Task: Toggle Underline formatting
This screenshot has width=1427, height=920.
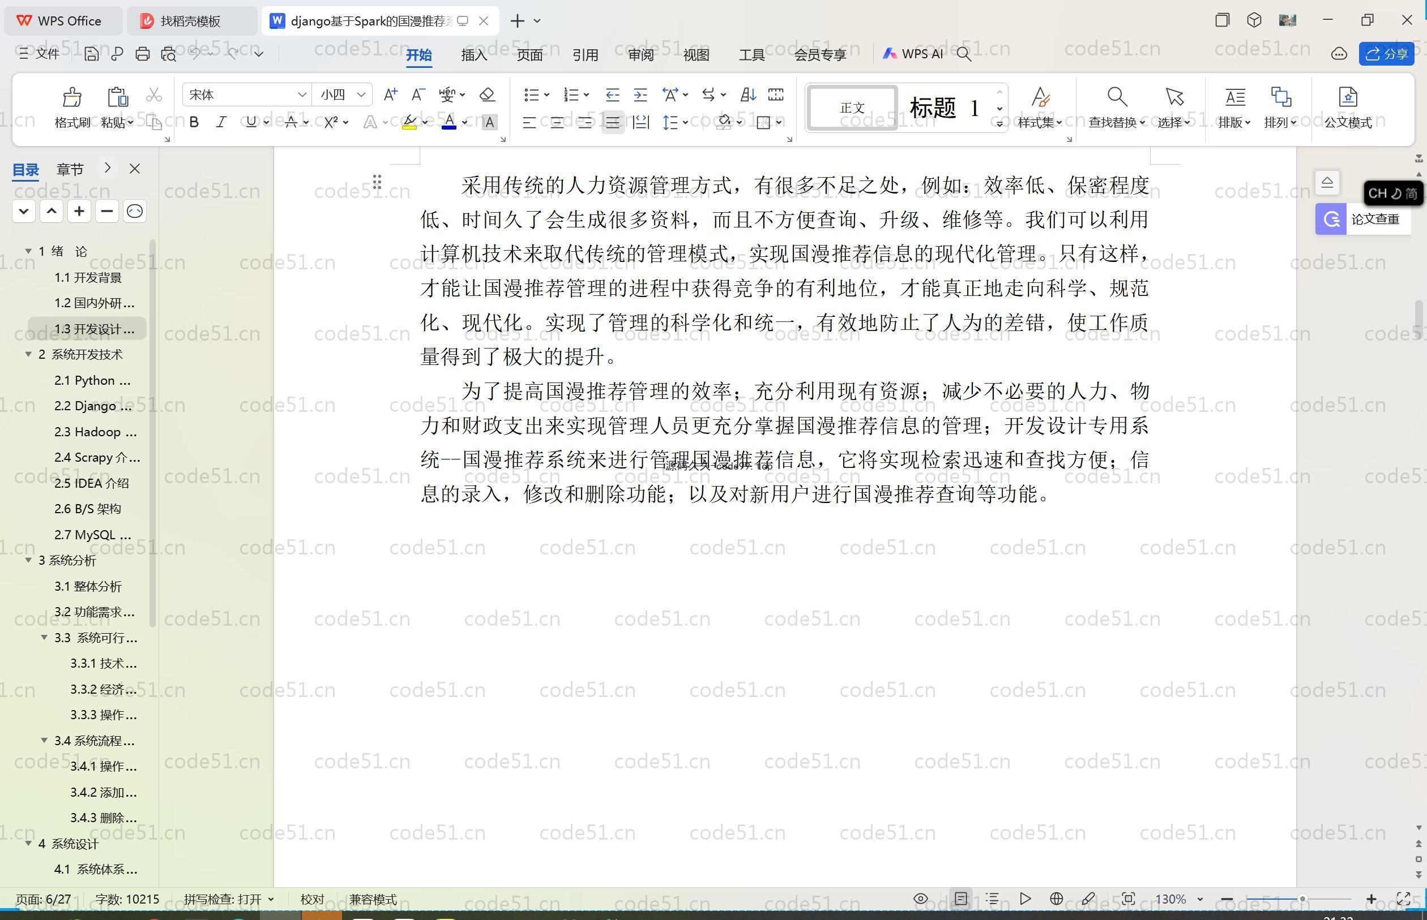Action: (x=251, y=122)
